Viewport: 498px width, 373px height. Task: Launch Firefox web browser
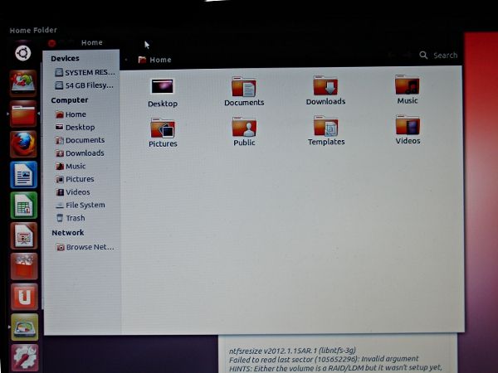(x=23, y=144)
